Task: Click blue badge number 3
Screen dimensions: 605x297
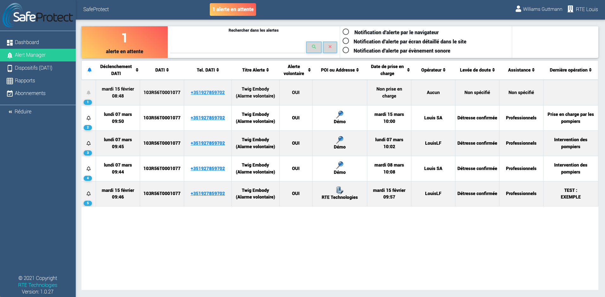Action: tap(88, 153)
